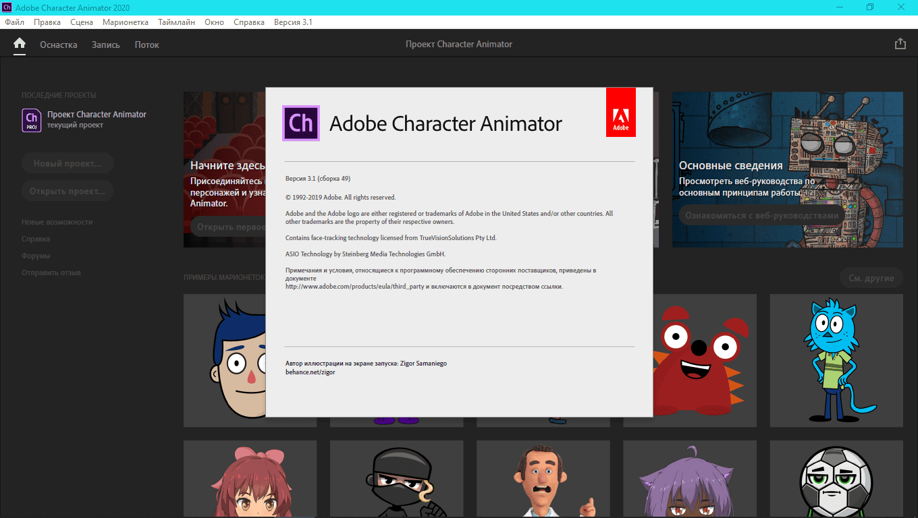Click the behance.net/zigor text in About dialog

310,372
